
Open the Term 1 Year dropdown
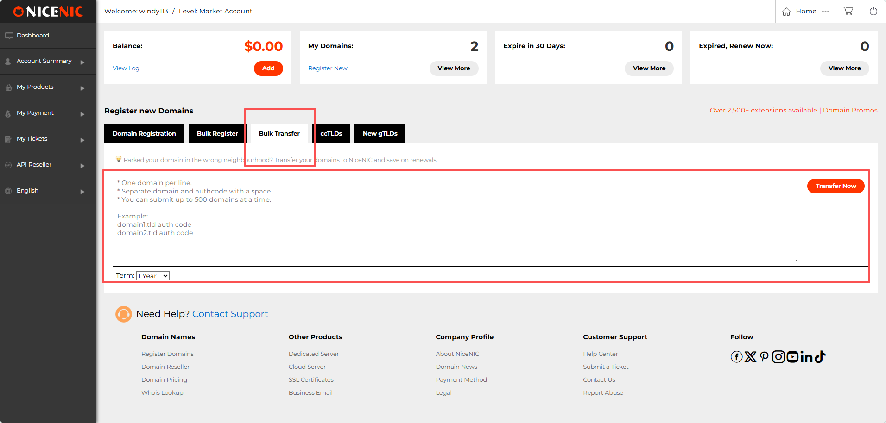click(153, 276)
